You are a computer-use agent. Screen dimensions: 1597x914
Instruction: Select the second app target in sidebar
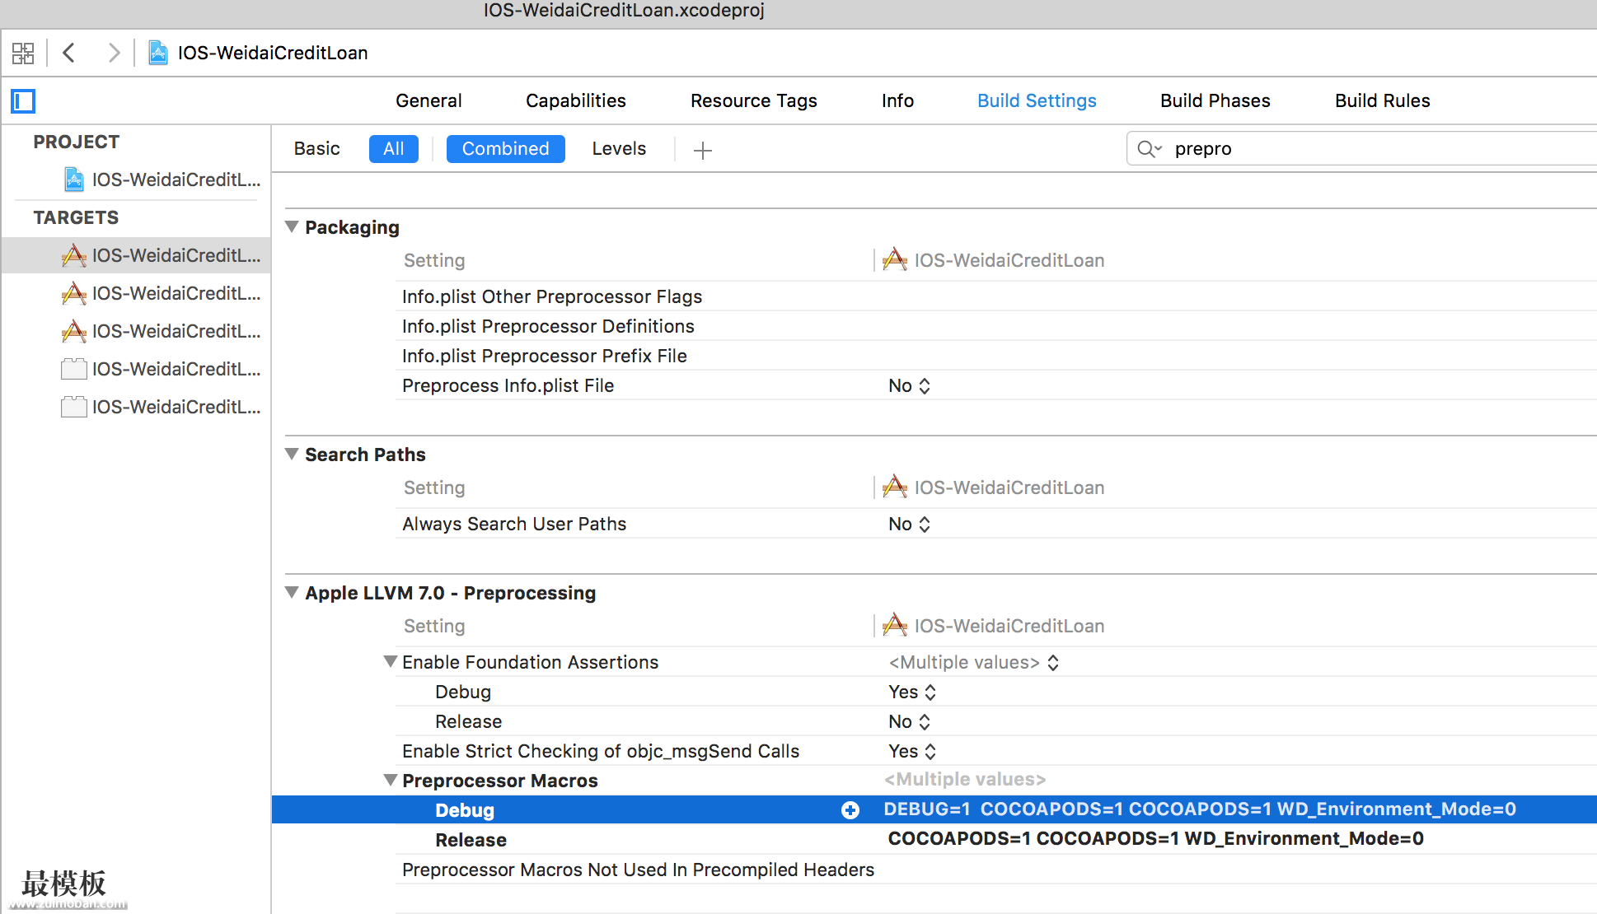click(162, 293)
